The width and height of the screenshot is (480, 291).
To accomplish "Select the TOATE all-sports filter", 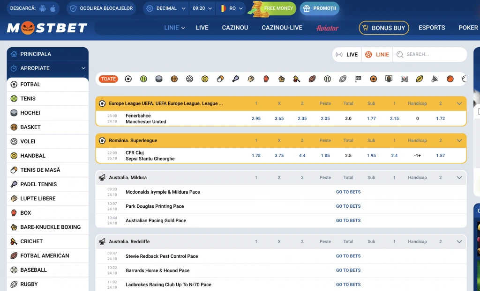I will click(108, 79).
